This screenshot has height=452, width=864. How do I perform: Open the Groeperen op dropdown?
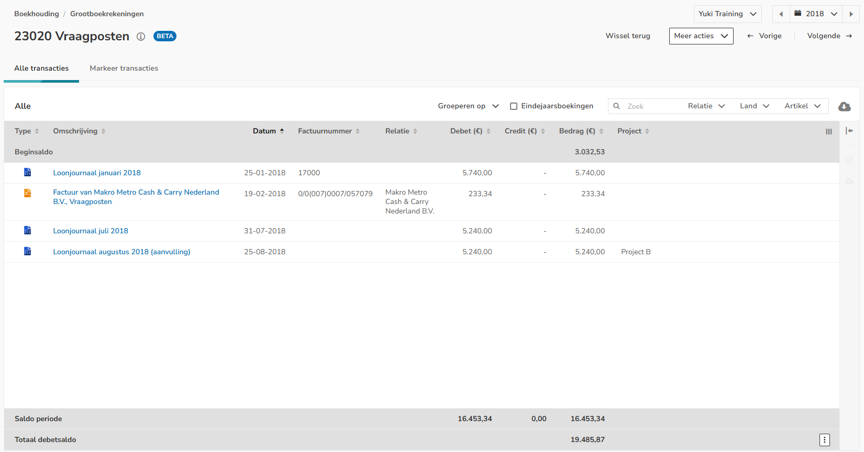[468, 106]
